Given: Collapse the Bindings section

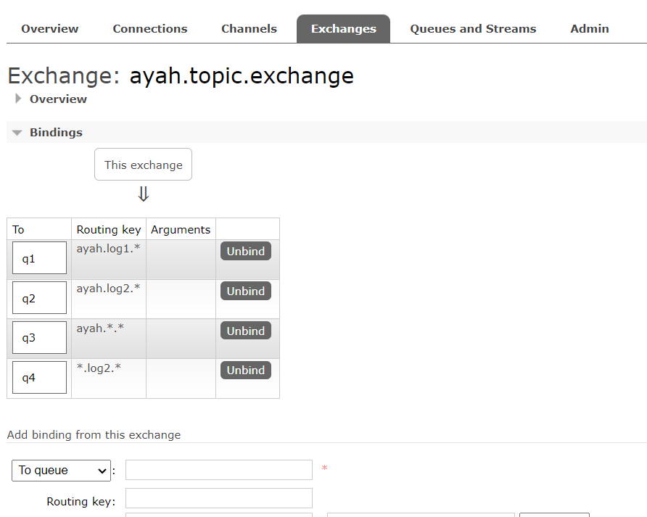Looking at the screenshot, I should click(x=56, y=133).
